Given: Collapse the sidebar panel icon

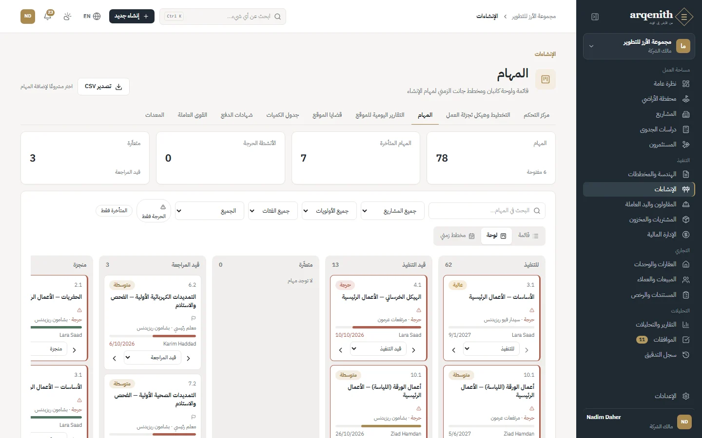Looking at the screenshot, I should point(595,17).
